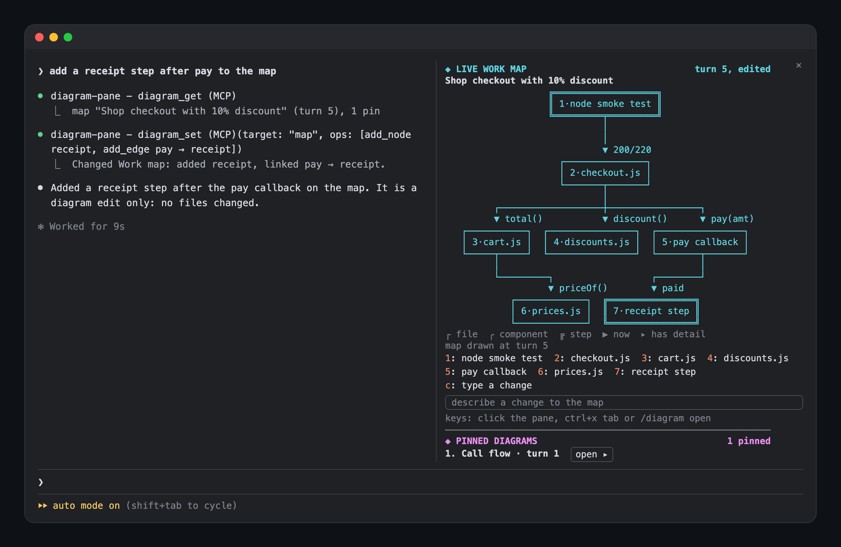
Task: Select the prices.js node box
Action: (551, 311)
